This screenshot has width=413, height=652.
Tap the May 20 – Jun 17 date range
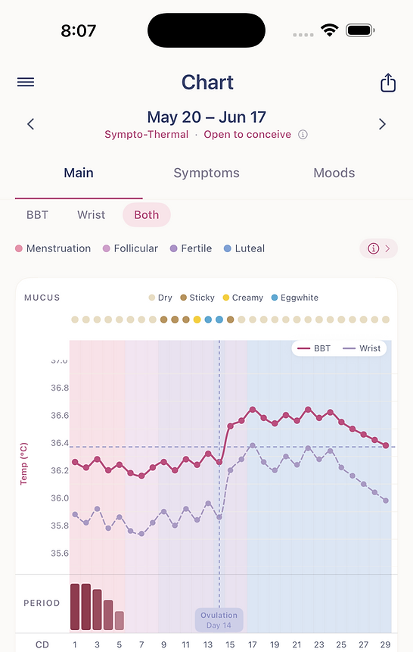pos(206,117)
